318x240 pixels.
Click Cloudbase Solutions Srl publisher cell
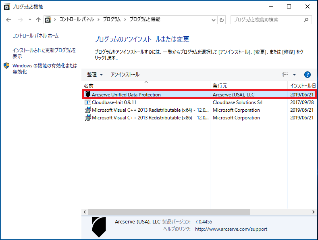237,102
